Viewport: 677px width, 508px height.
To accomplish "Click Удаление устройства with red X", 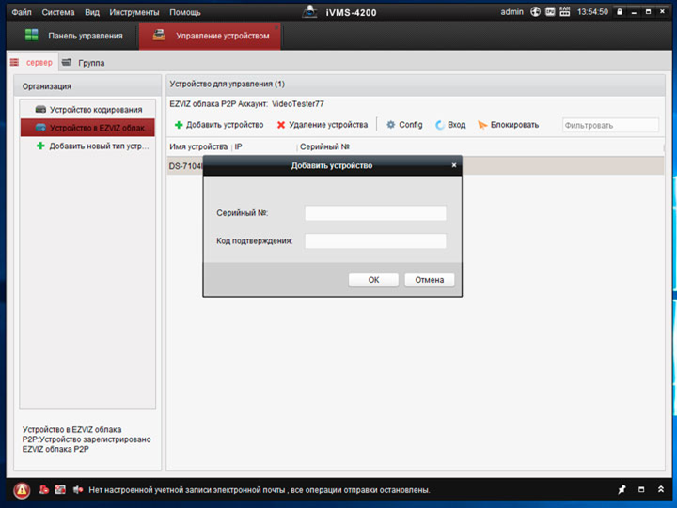I will click(322, 125).
